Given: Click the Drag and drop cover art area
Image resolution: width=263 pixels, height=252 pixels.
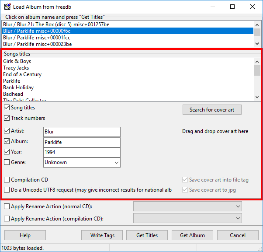Looking at the screenshot, I should 215,131.
